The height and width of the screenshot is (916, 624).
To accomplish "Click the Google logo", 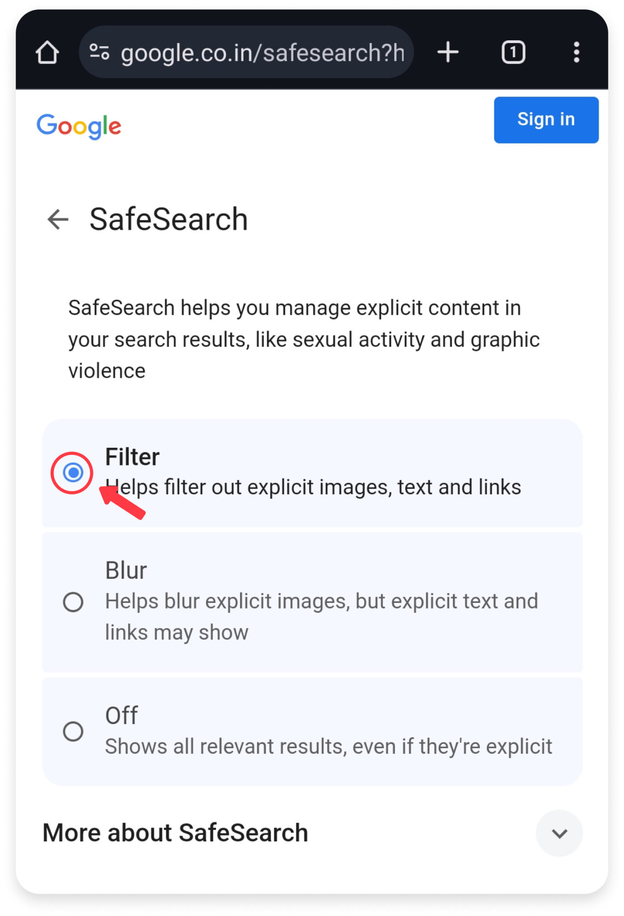I will (79, 126).
